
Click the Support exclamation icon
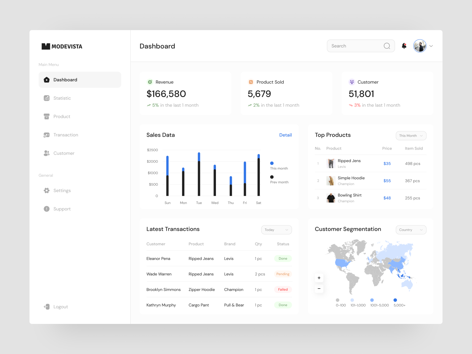[x=46, y=209]
